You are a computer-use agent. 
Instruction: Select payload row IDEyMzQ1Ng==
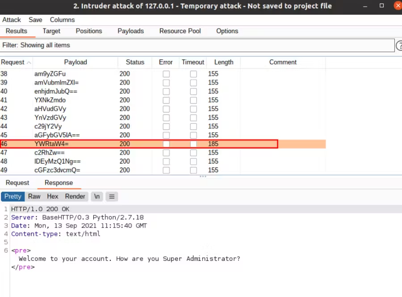coord(163,161)
